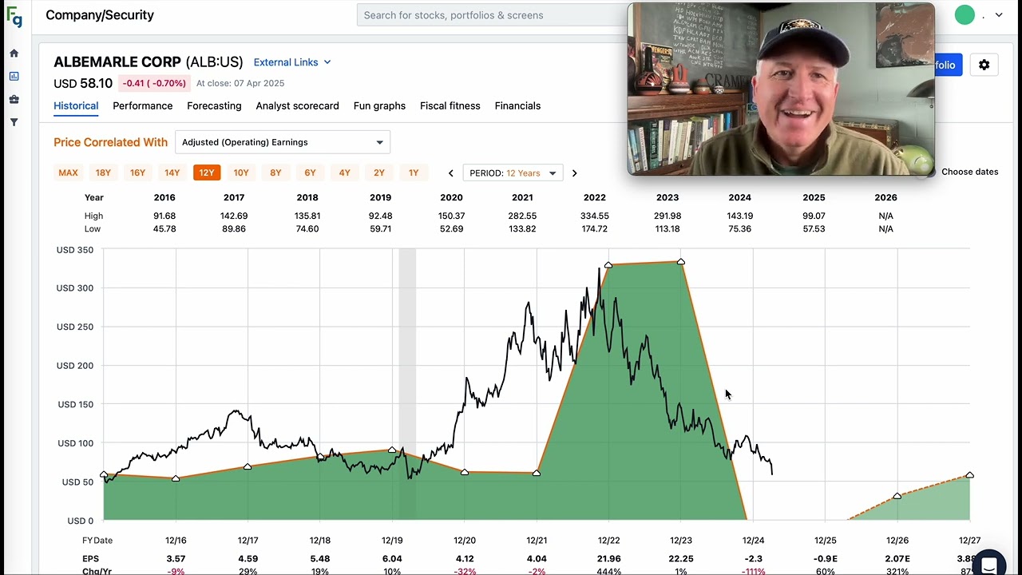Click the FAST Graphs logo icon
This screenshot has height=575, width=1022.
(14, 16)
